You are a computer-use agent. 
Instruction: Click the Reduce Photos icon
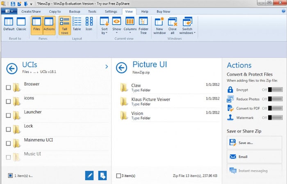point(230,99)
